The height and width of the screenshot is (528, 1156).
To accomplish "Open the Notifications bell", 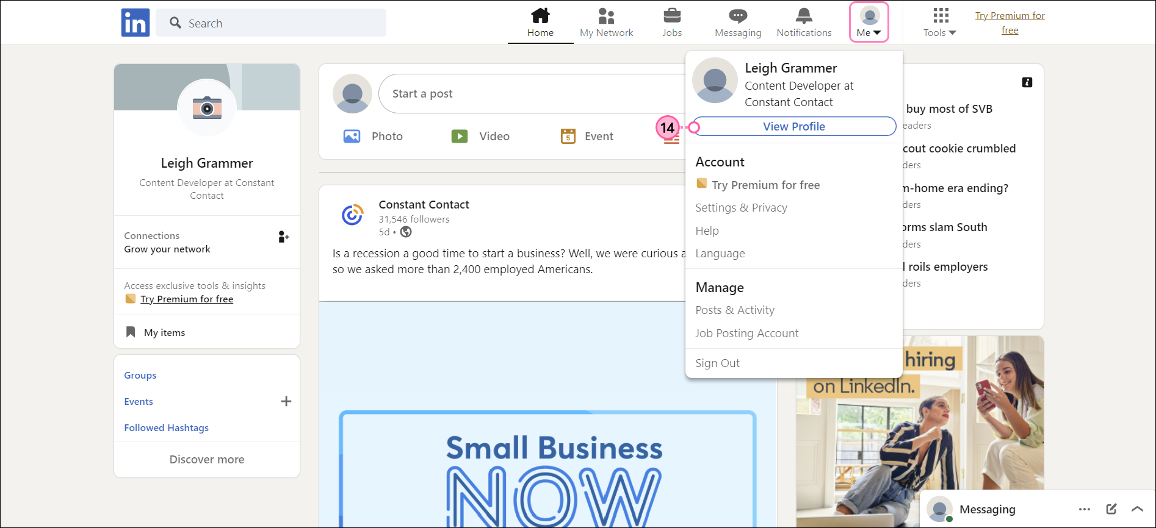I will (x=804, y=23).
